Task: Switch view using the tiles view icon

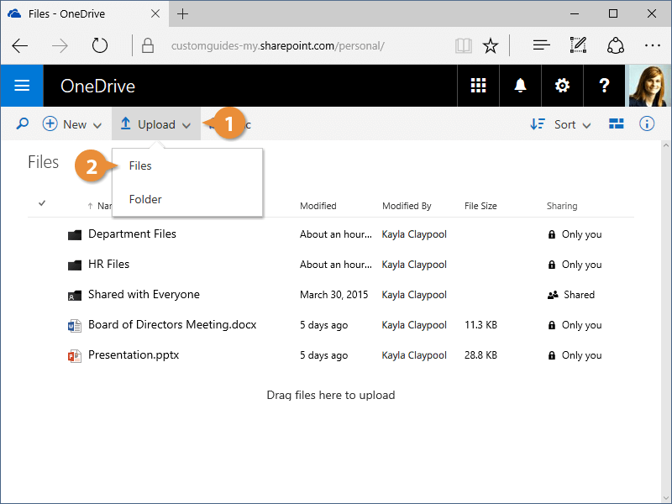Action: point(617,124)
